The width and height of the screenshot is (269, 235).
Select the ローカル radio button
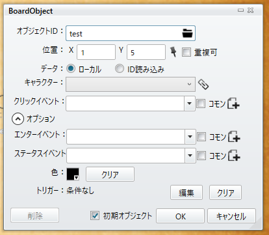[71, 69]
